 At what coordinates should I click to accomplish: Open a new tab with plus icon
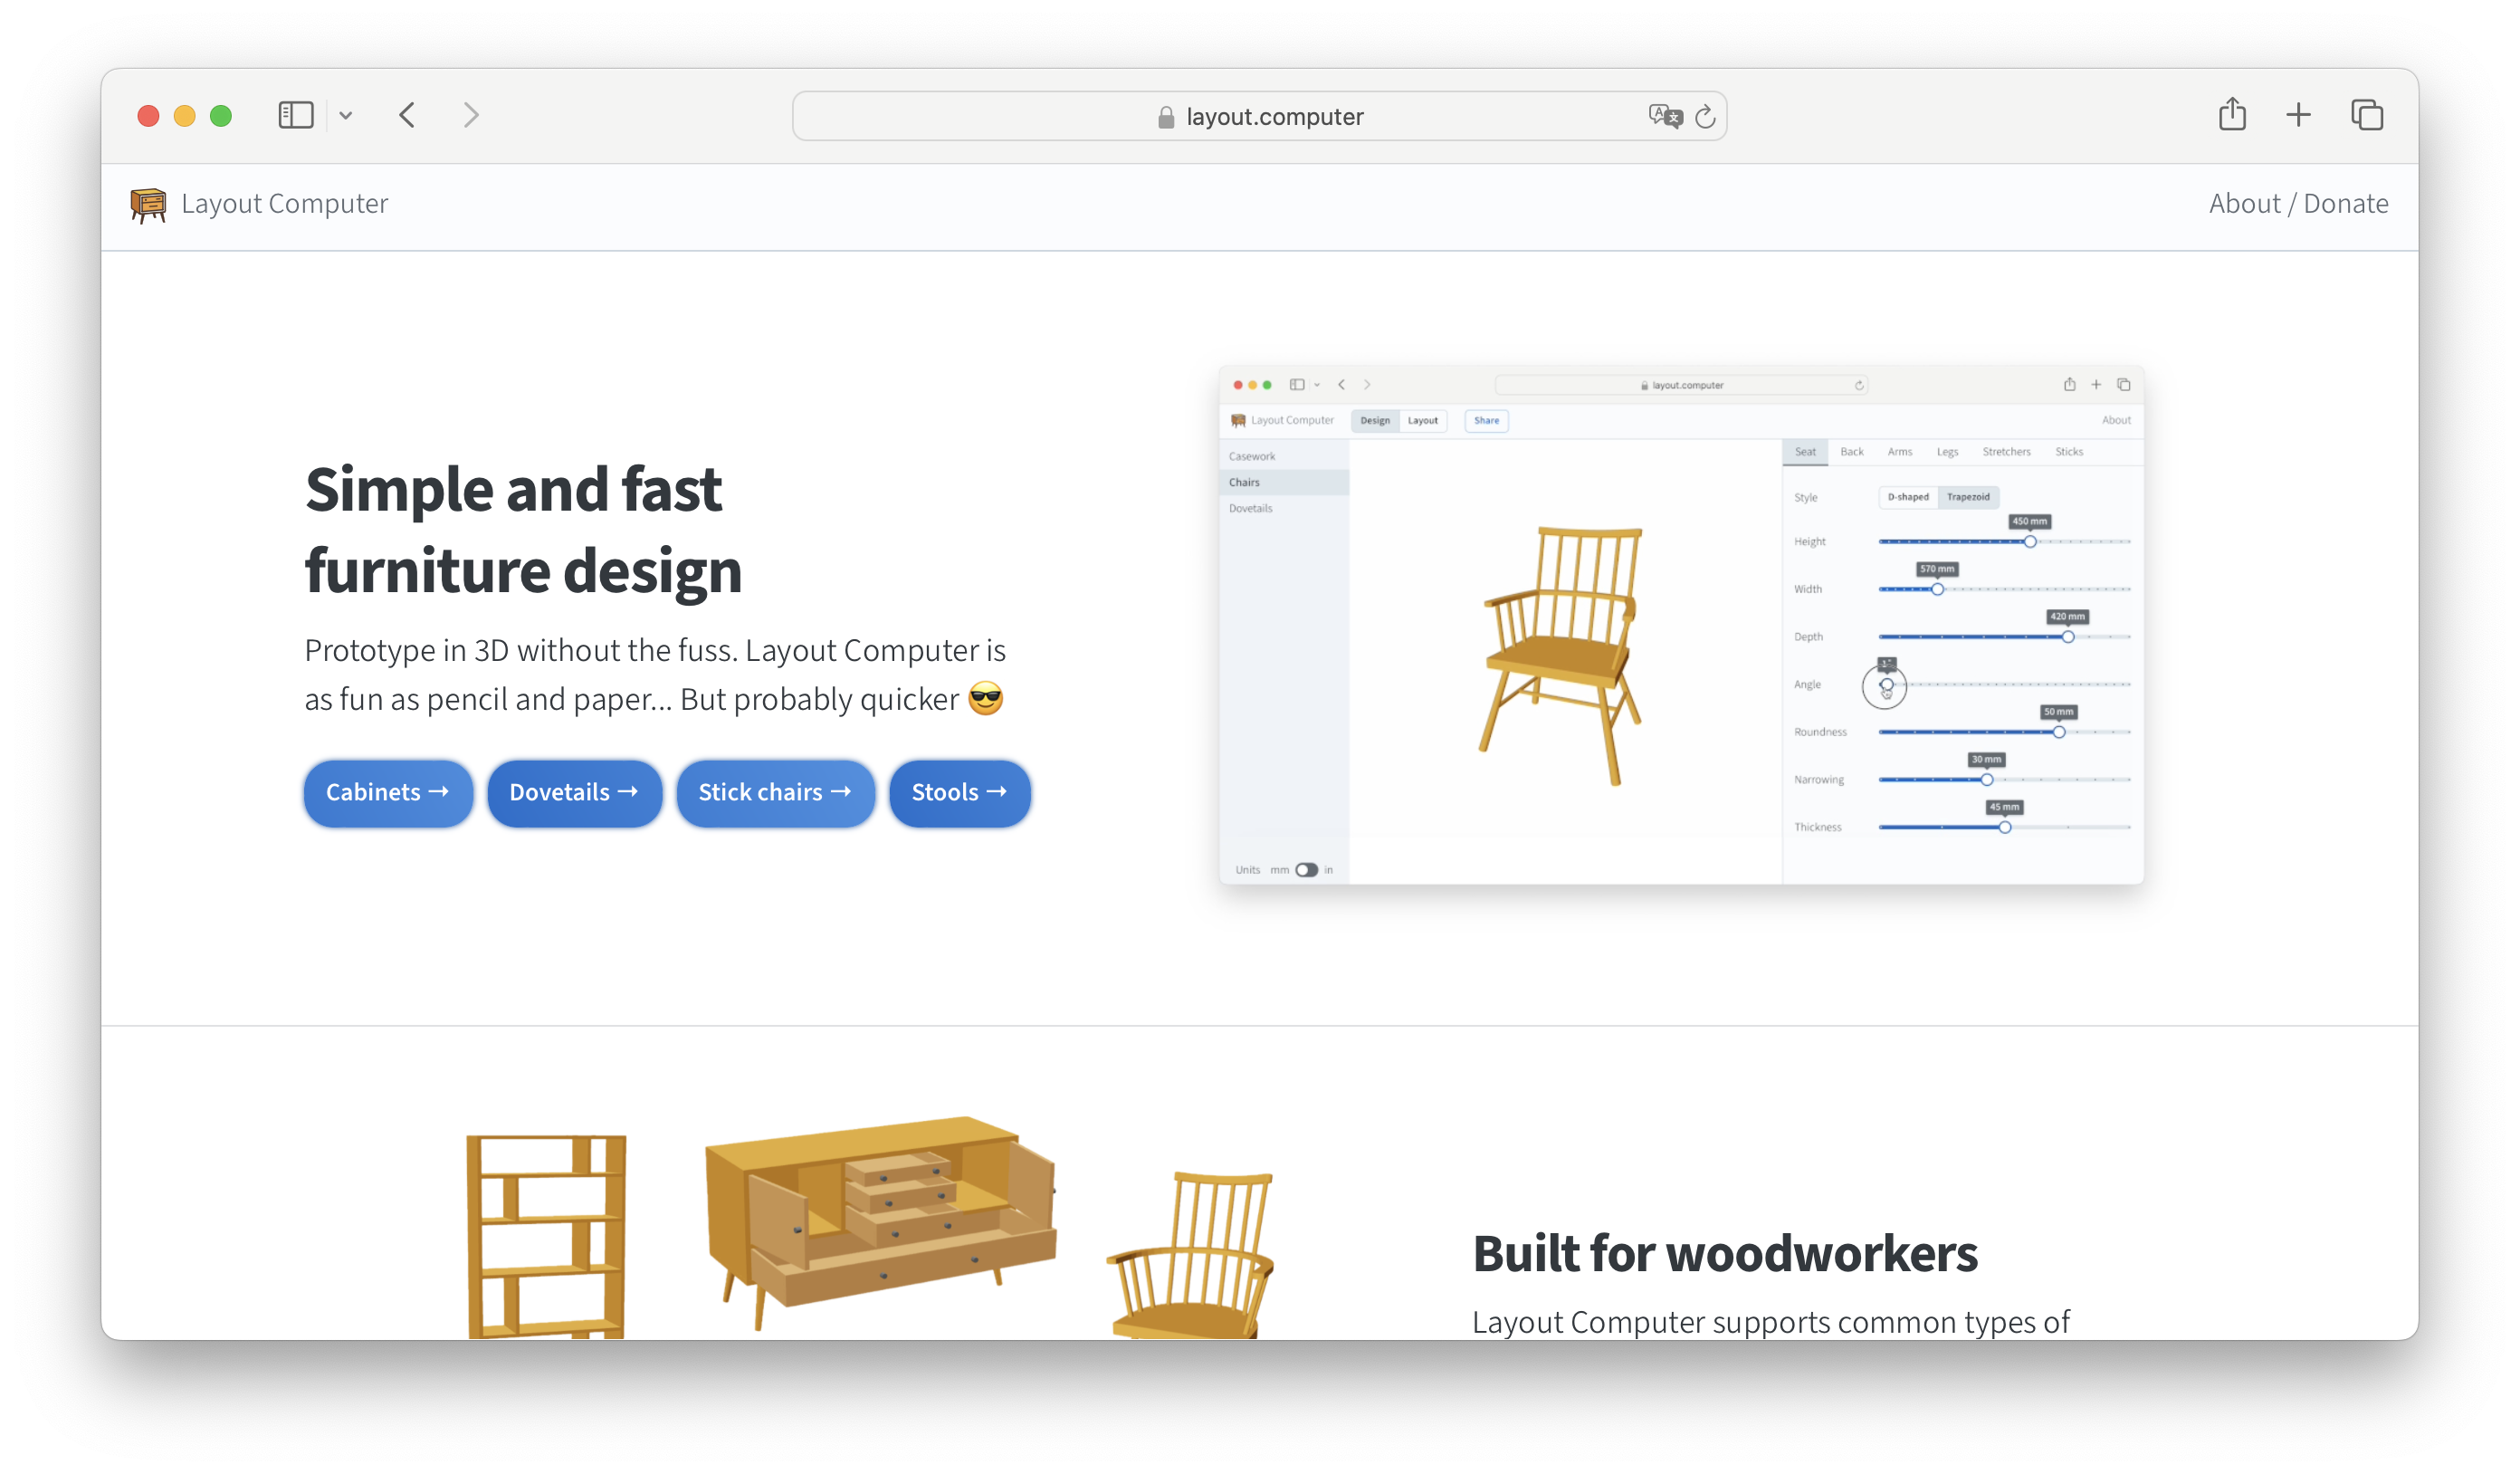(2298, 115)
